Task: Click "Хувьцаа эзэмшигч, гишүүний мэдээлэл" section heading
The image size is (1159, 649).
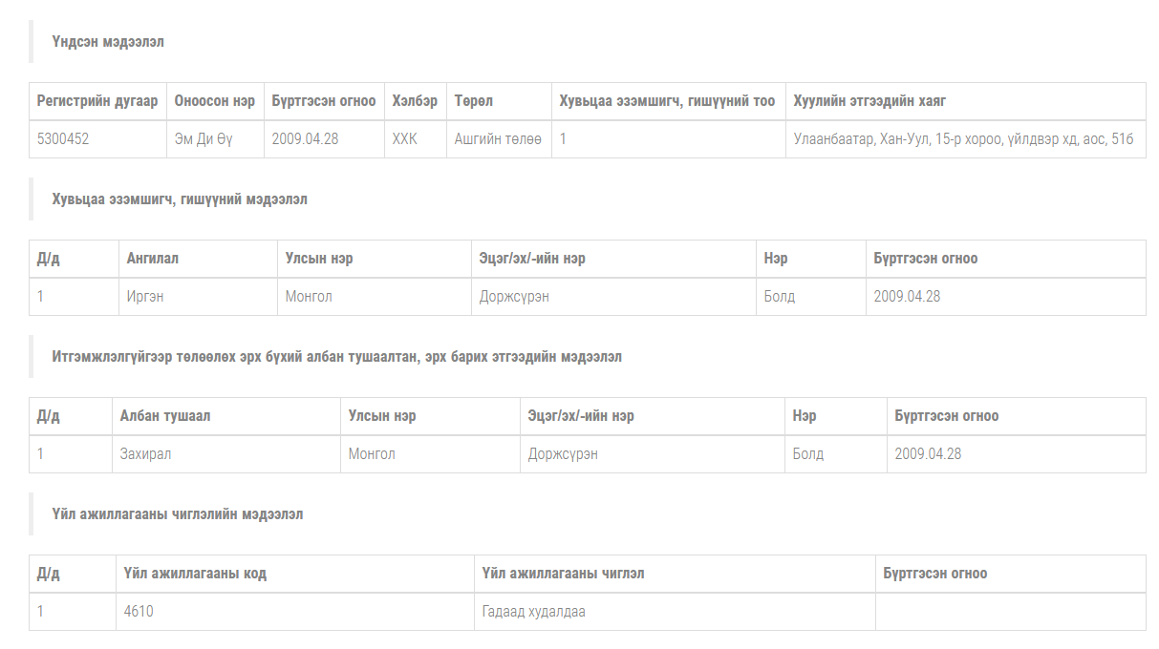Action: (x=180, y=199)
